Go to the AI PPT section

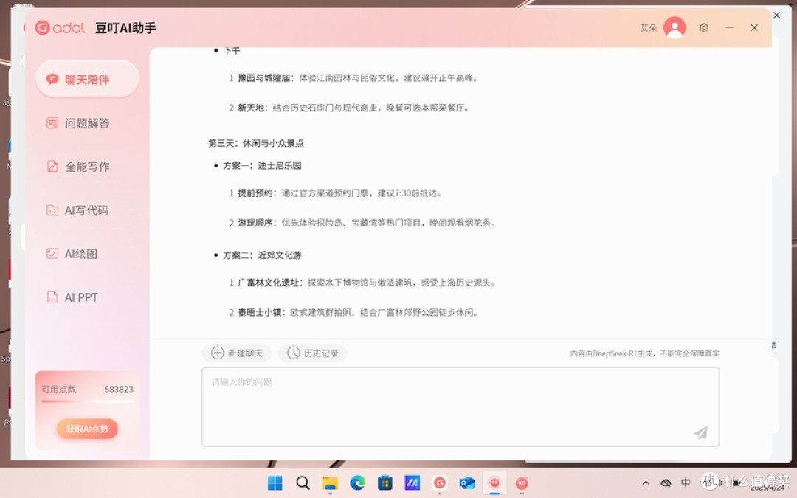(x=72, y=297)
